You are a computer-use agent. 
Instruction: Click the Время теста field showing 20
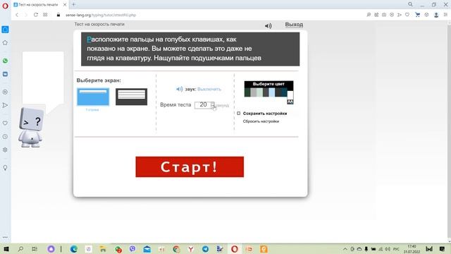(x=203, y=105)
